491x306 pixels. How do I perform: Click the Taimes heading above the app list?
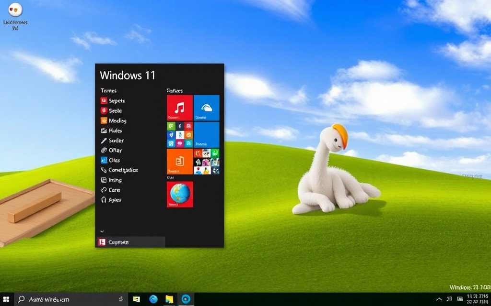[109, 90]
